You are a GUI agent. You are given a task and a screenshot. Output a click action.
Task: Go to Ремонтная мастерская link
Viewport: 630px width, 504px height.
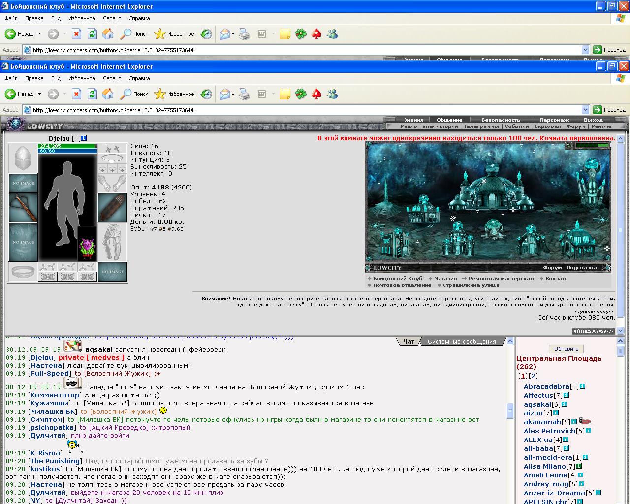[x=501, y=279]
